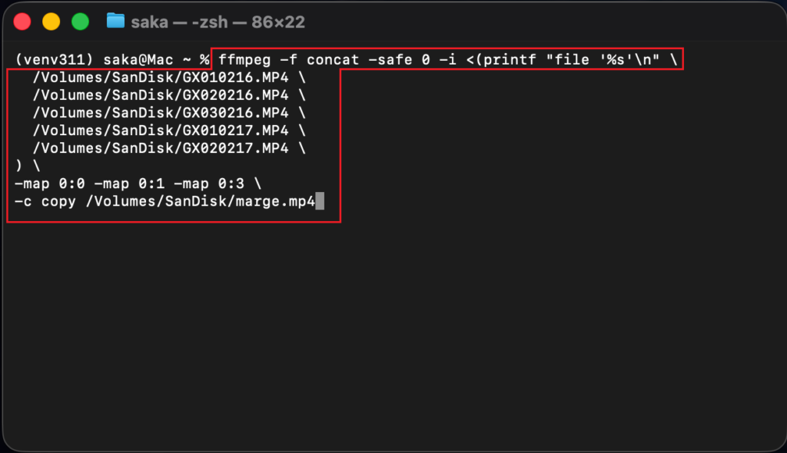
Task: Minimize the terminal using the yellow button
Action: [51, 21]
